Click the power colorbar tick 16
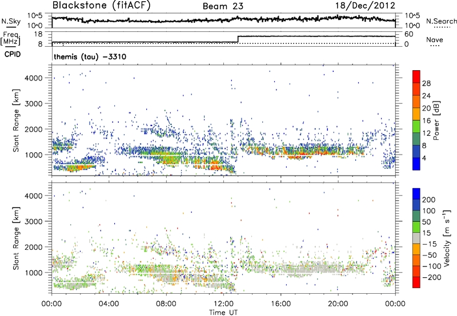This screenshot has width=457, height=316. pos(426,121)
